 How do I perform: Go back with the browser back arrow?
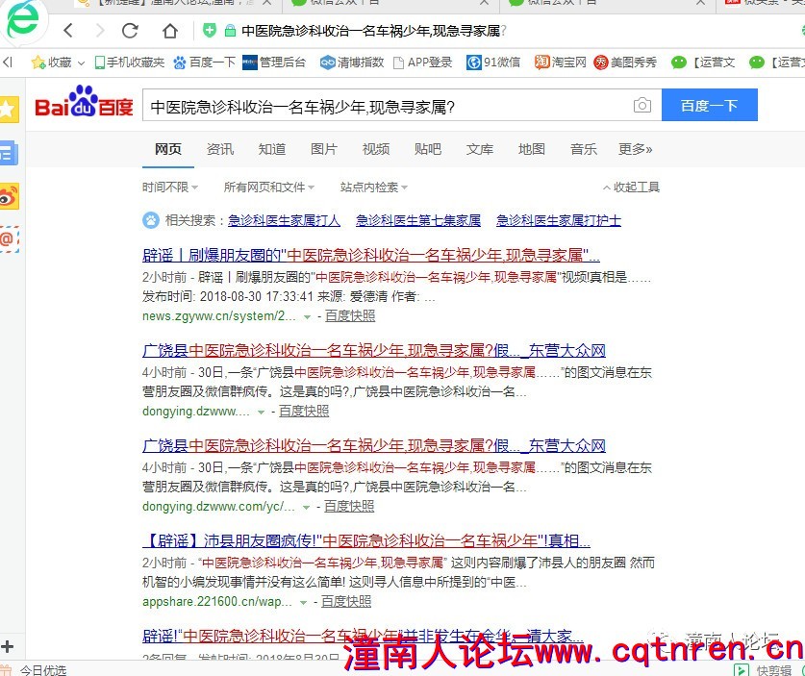68,31
